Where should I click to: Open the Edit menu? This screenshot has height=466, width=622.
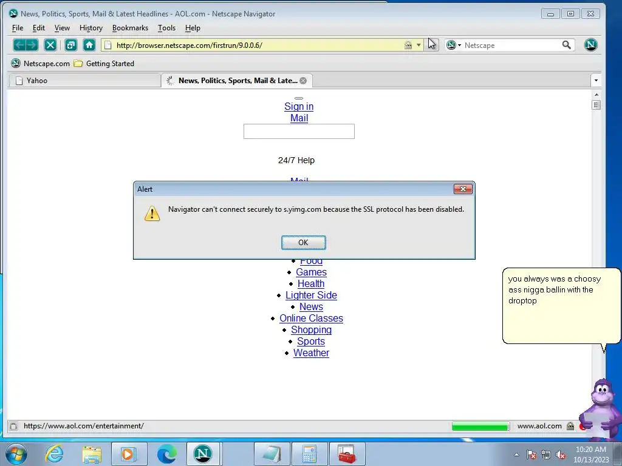pyautogui.click(x=38, y=28)
